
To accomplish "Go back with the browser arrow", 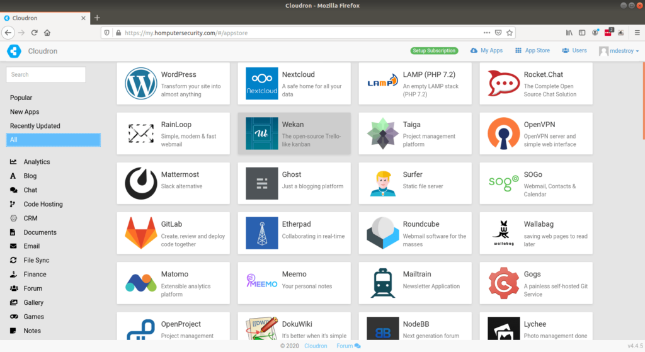I will point(8,33).
